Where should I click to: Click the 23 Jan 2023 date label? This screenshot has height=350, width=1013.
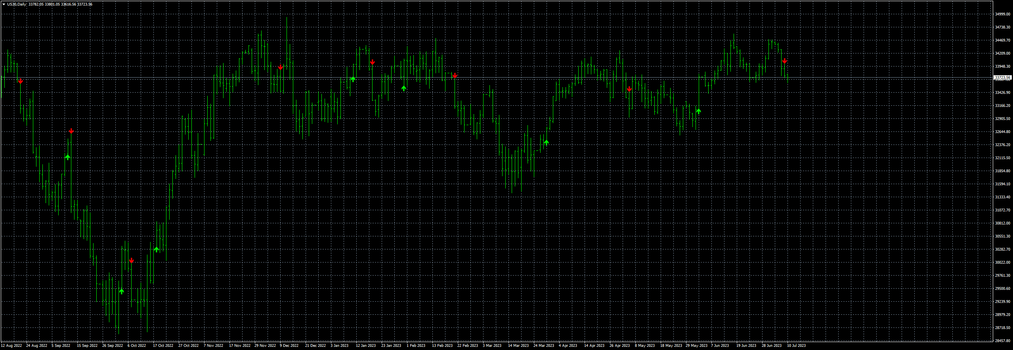point(391,346)
